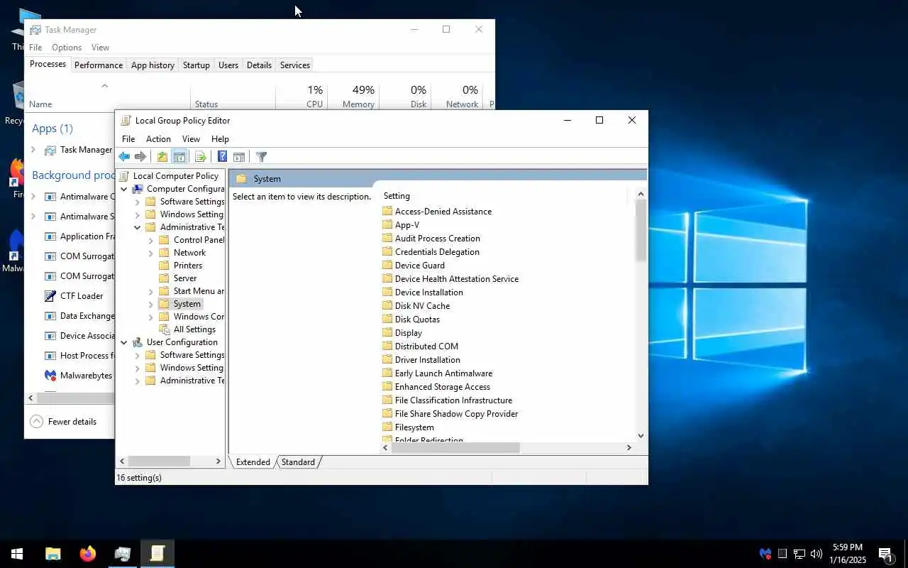908x568 pixels.
Task: Open Help via blue question mark icon
Action: (x=222, y=157)
